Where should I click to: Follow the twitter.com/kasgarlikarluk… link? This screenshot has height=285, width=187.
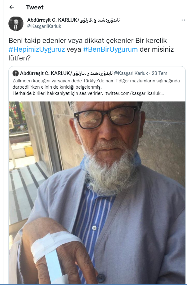(134, 93)
